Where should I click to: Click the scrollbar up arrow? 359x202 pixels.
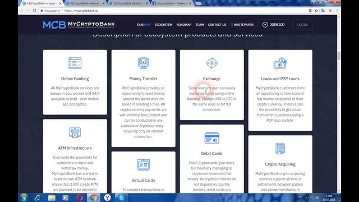339,17
